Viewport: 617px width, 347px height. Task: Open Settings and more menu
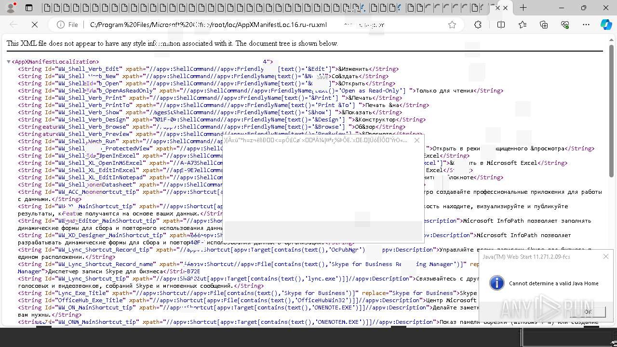point(586,25)
